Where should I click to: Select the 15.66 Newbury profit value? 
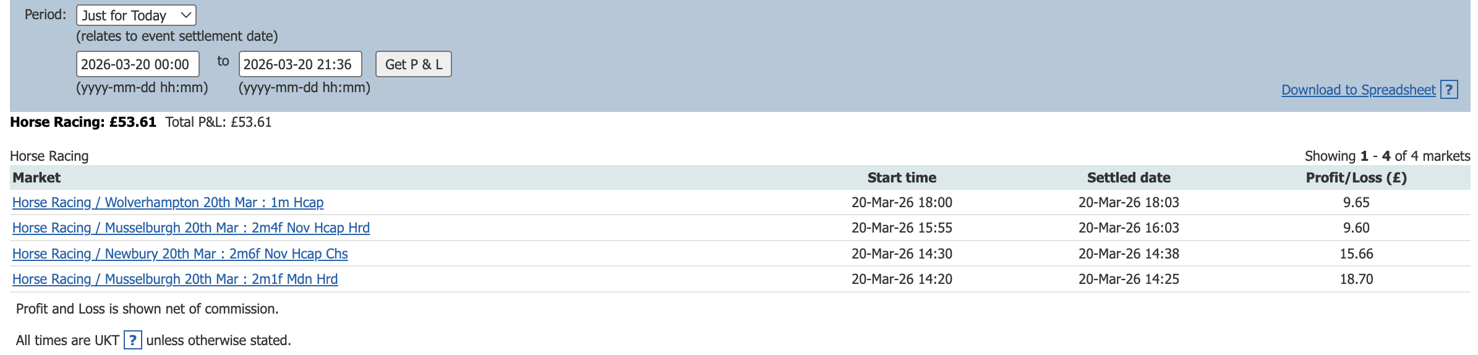pyautogui.click(x=1356, y=254)
